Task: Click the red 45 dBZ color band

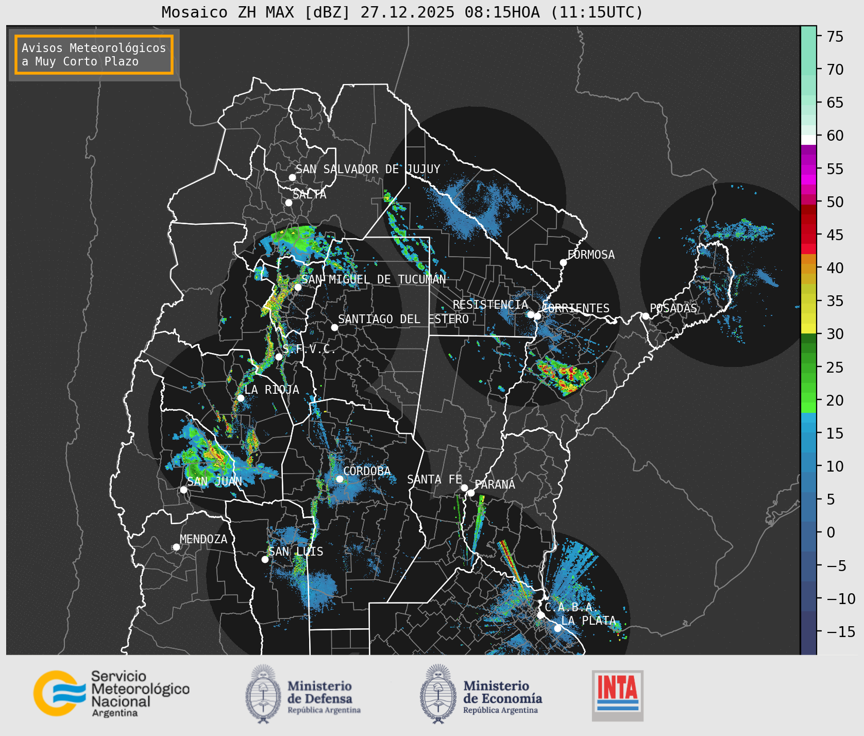Action: point(808,239)
